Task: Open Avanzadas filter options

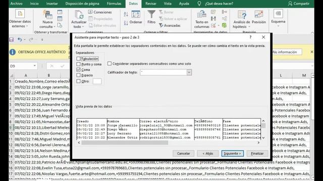Action: coord(170,26)
